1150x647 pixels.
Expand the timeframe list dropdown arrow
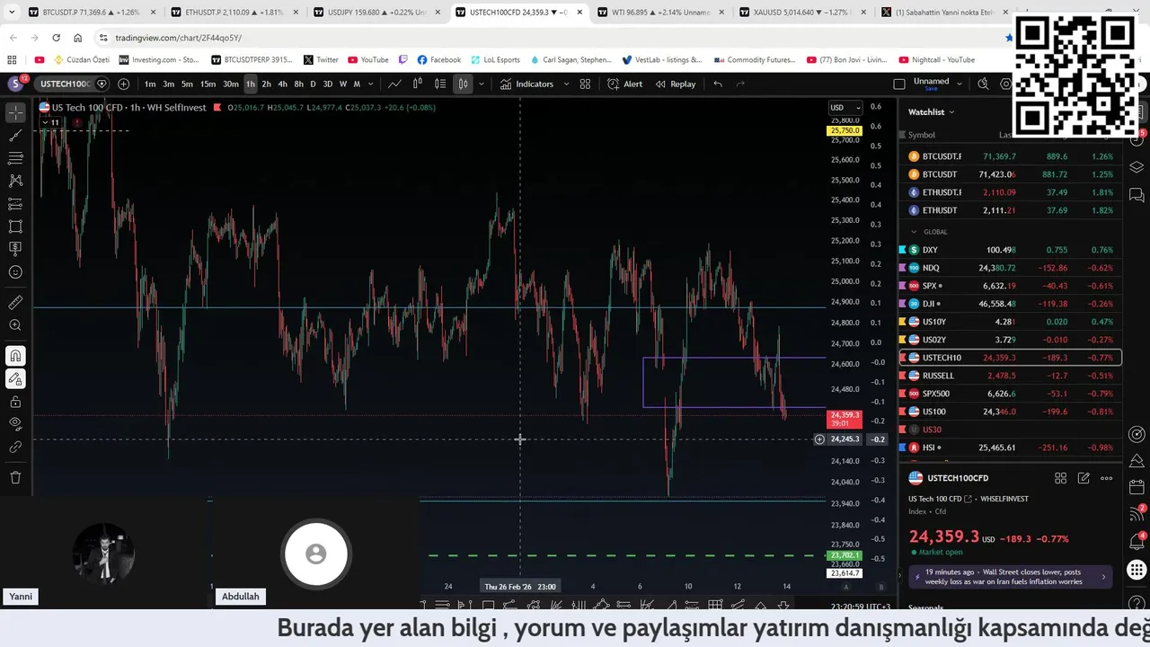370,84
